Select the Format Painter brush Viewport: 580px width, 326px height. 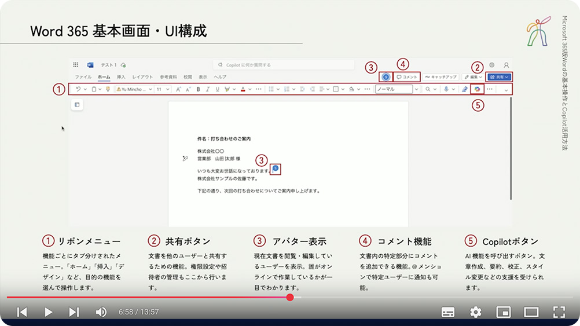(x=108, y=89)
